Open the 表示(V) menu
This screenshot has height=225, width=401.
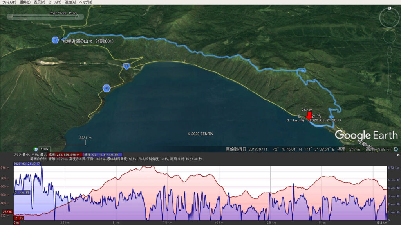[40, 2]
